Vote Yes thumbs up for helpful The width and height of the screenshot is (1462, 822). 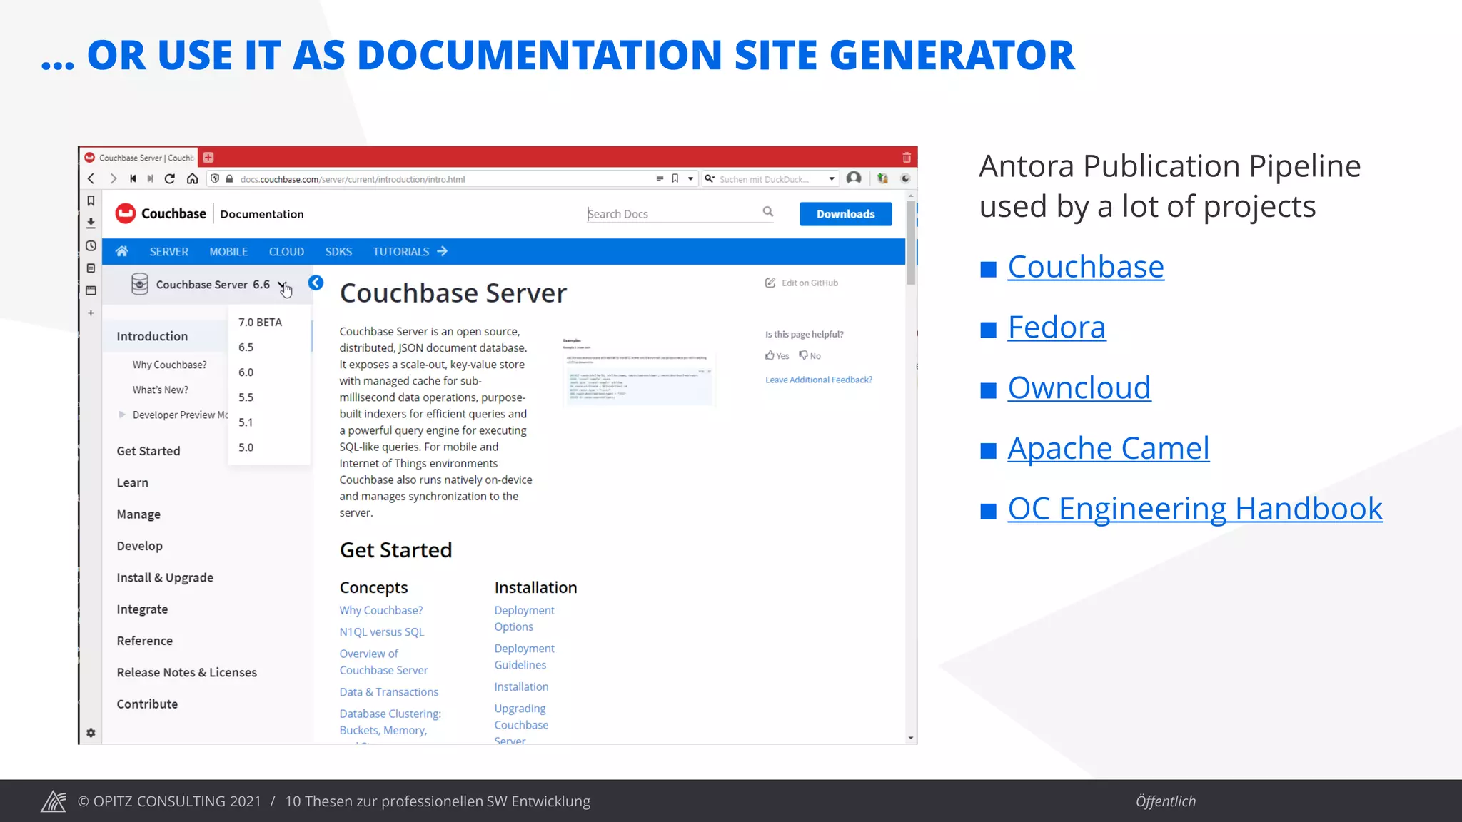pos(777,355)
